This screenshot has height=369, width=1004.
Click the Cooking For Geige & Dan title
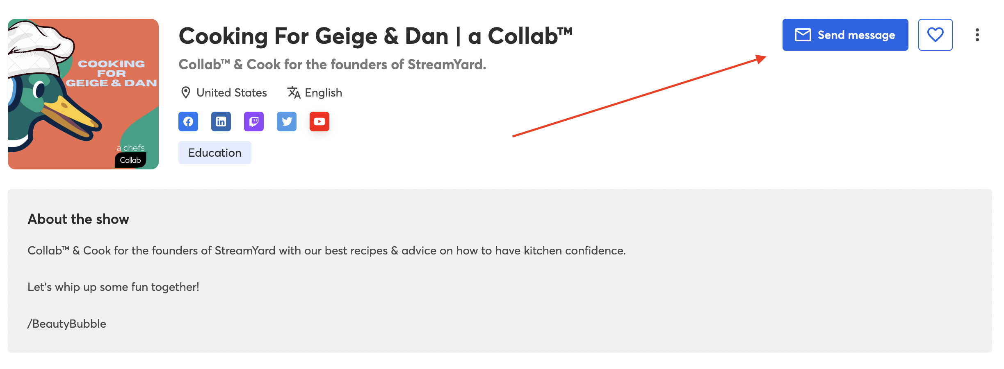tap(375, 36)
